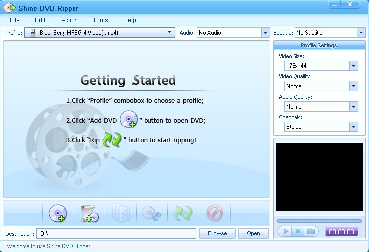
Task: Open the Video Quality dropdown
Action: [x=353, y=86]
